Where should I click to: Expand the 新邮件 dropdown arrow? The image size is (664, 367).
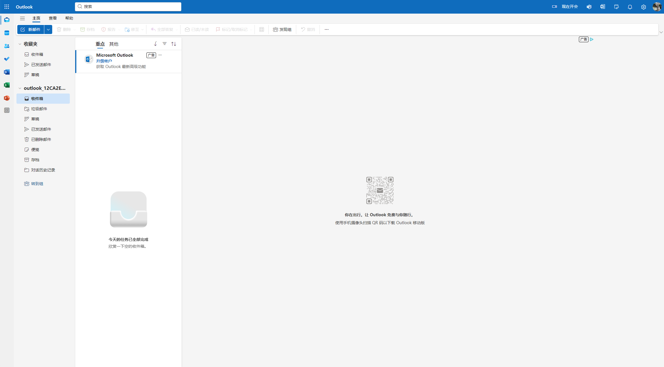point(48,29)
